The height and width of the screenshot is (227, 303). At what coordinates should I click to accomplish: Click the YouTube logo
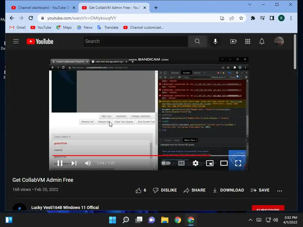tap(40, 41)
